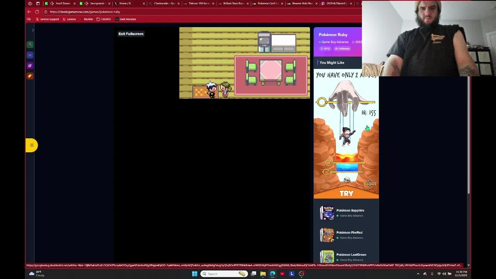
Task: Open the weather widget showing 40°F Cloudy
Action: (x=37, y=274)
